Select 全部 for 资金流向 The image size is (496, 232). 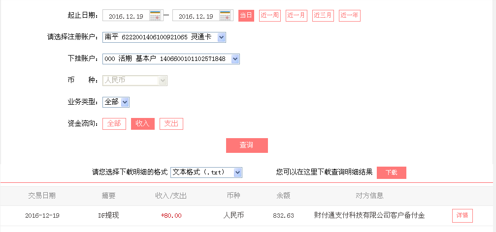[x=114, y=124]
